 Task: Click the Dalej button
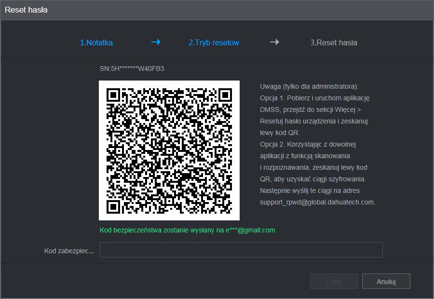tap(334, 281)
